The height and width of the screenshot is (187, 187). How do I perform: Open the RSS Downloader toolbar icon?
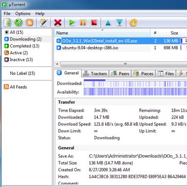30,23
